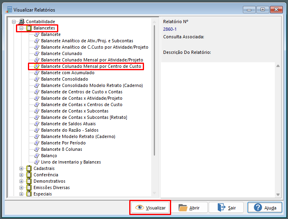Click inside the Descrição Do Relatório text area

pos(218,130)
